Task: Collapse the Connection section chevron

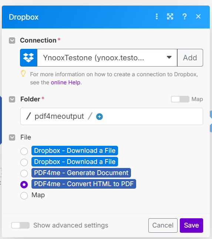Action: pos(12,41)
